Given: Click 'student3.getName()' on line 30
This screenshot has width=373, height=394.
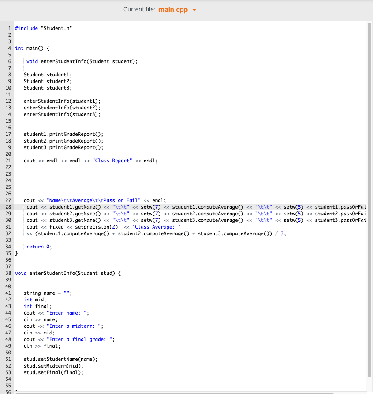Looking at the screenshot, I should click(x=75, y=220).
